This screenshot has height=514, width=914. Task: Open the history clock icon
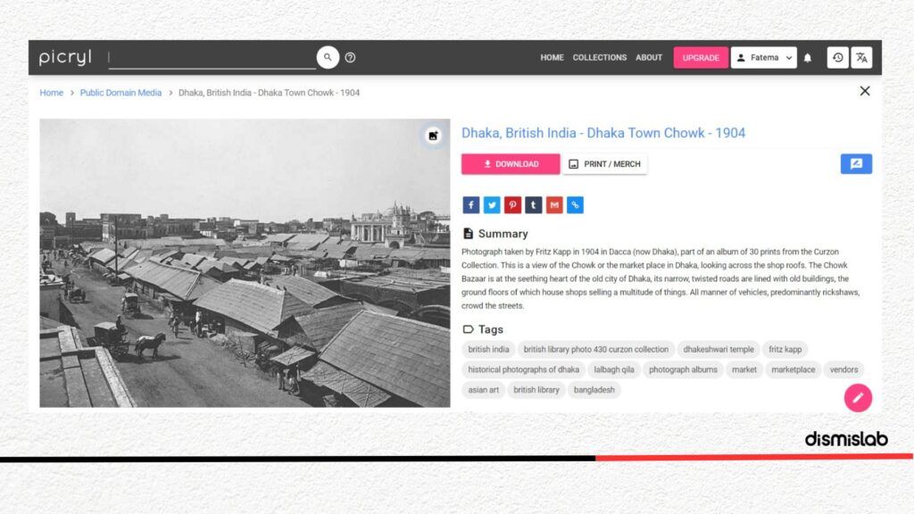(837, 58)
